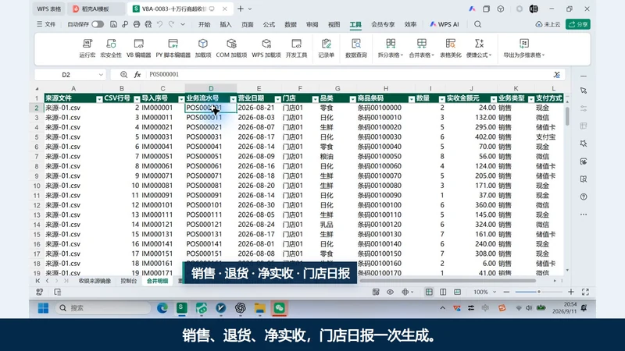Image resolution: width=625 pixels, height=351 pixels.
Task: Switch to the 视图 ribbon tab
Action: tap(334, 24)
